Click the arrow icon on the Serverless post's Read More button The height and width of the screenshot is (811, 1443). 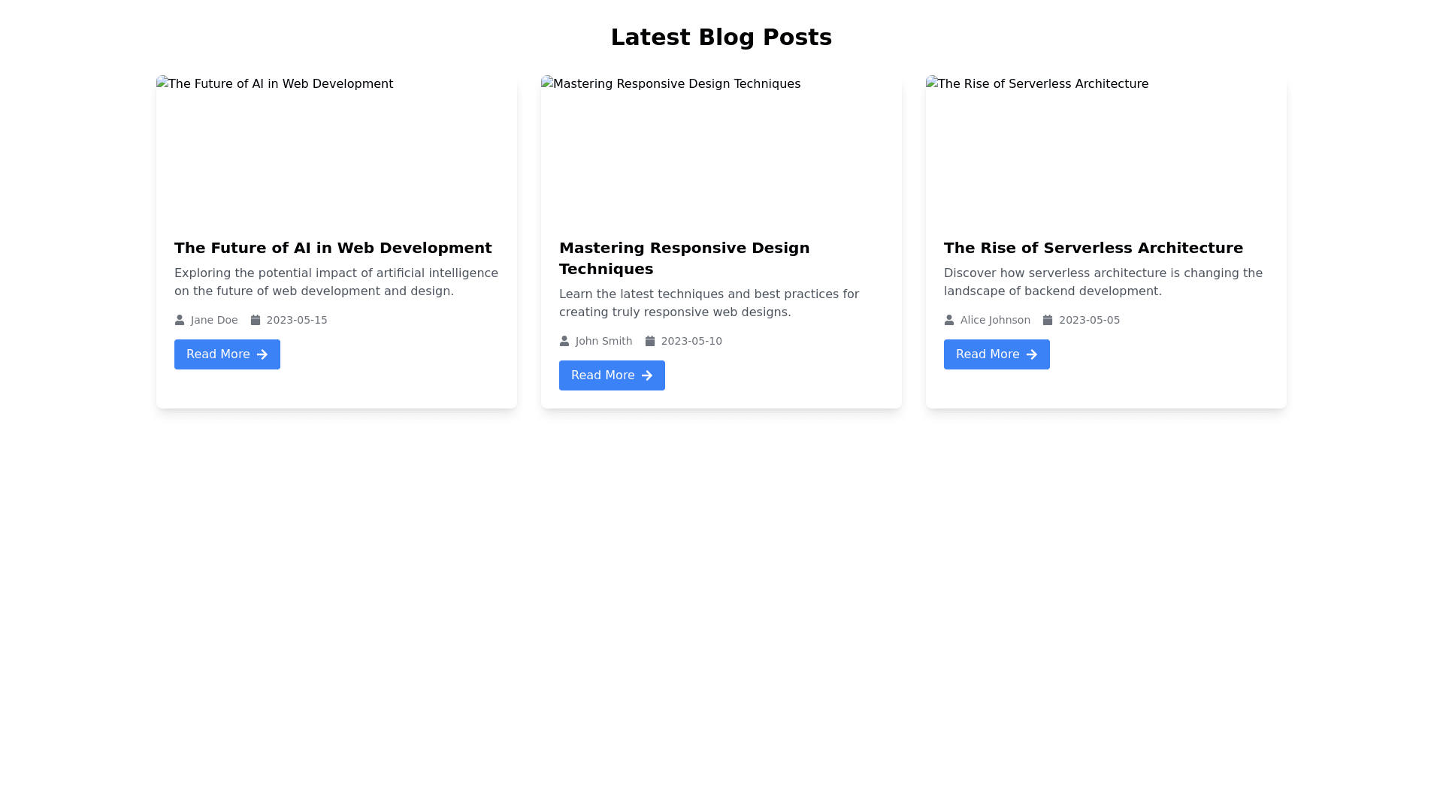1032,354
